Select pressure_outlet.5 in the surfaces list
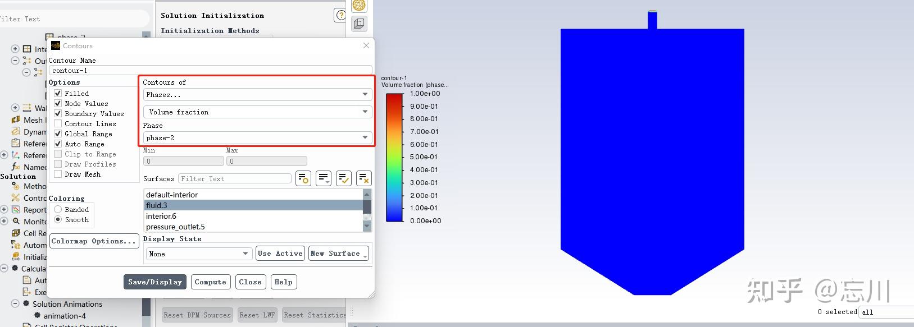The width and height of the screenshot is (914, 327). point(253,227)
